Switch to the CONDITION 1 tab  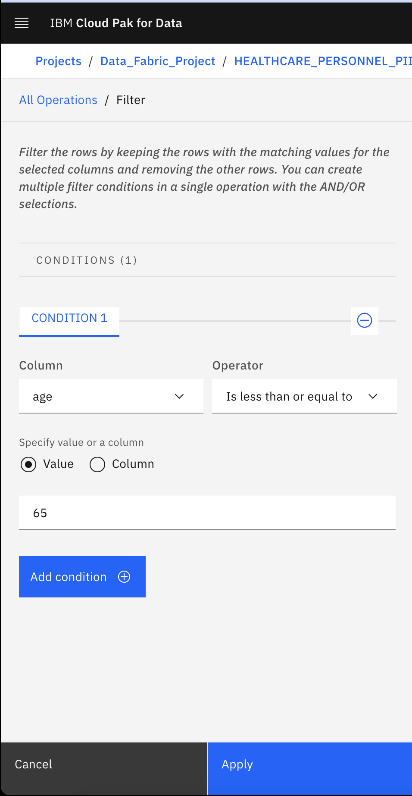pos(69,321)
